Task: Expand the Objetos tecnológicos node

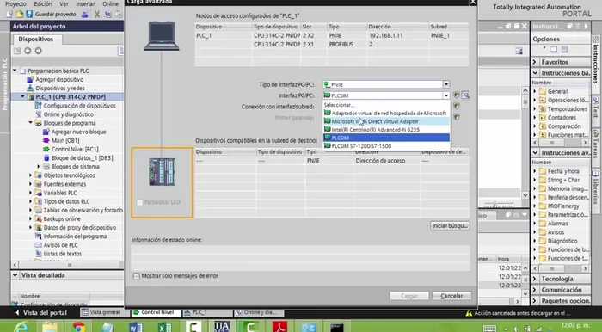Action: click(31, 175)
